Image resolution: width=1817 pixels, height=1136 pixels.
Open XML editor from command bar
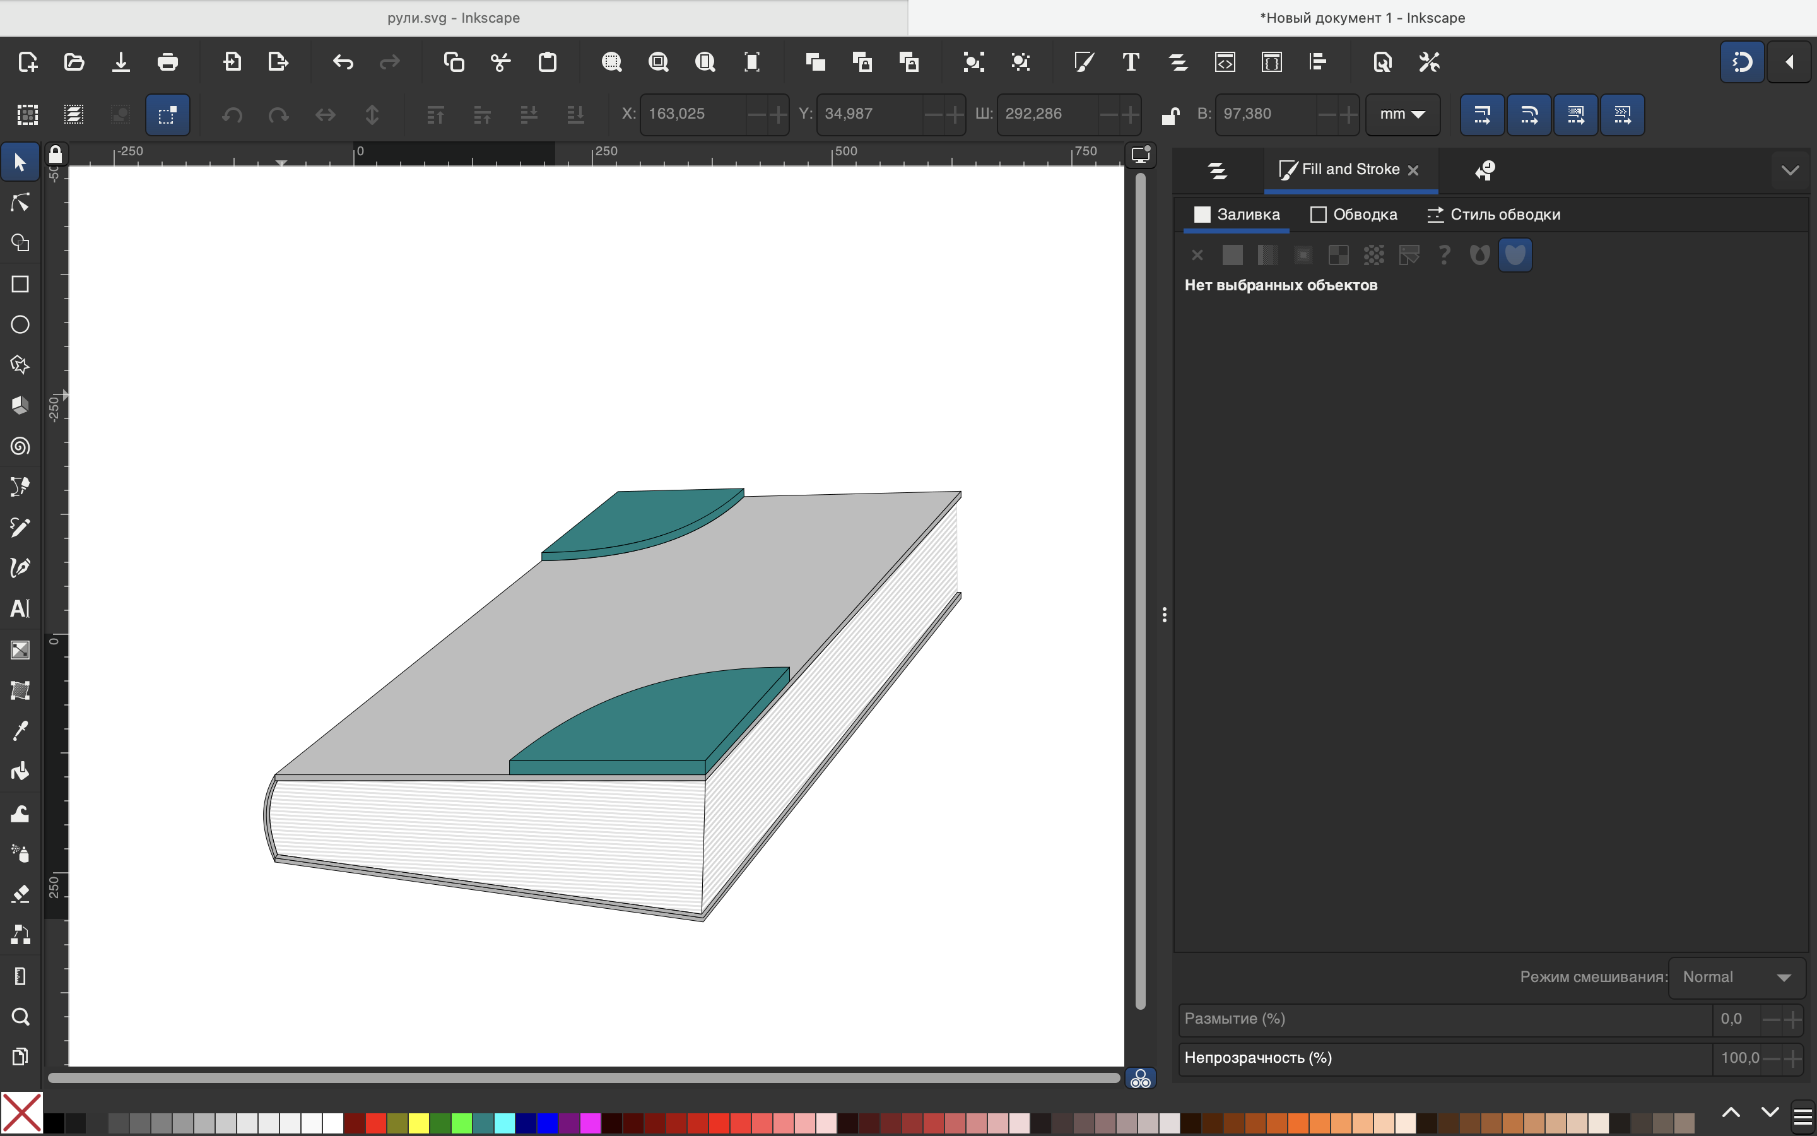coord(1225,62)
